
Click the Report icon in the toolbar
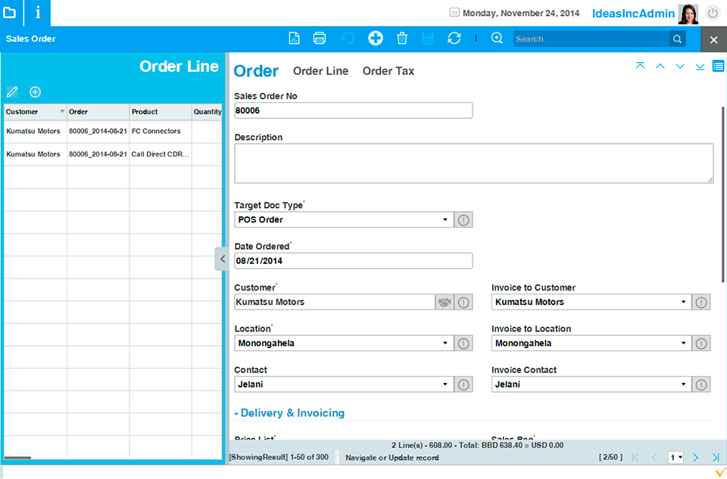pos(295,39)
